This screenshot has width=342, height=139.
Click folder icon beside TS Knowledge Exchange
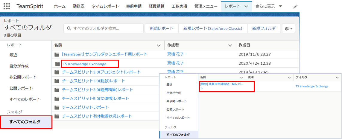pyautogui.click(x=57, y=64)
